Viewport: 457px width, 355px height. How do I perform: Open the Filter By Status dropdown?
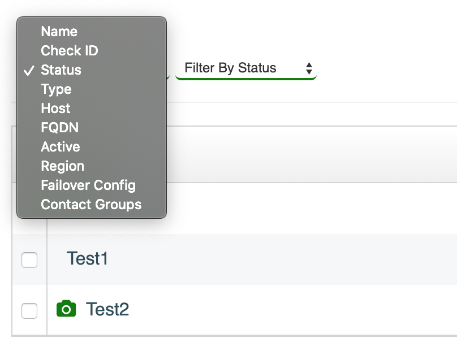click(246, 68)
